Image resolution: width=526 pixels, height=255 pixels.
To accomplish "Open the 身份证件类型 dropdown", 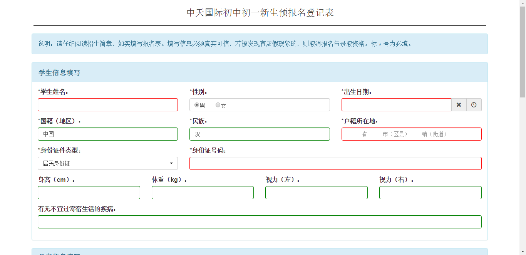I will point(108,163).
